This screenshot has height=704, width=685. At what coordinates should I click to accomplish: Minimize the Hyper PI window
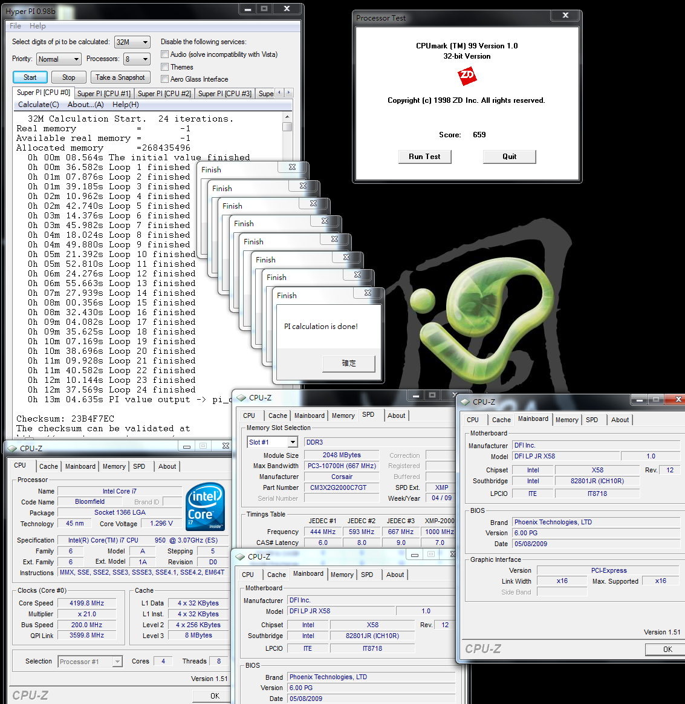tap(247, 8)
